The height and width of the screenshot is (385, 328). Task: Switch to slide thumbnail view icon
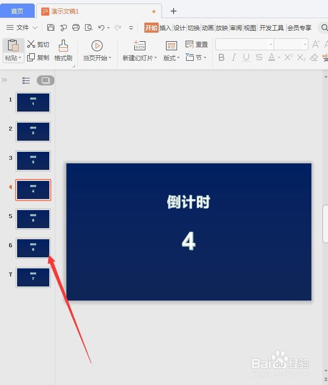point(45,80)
